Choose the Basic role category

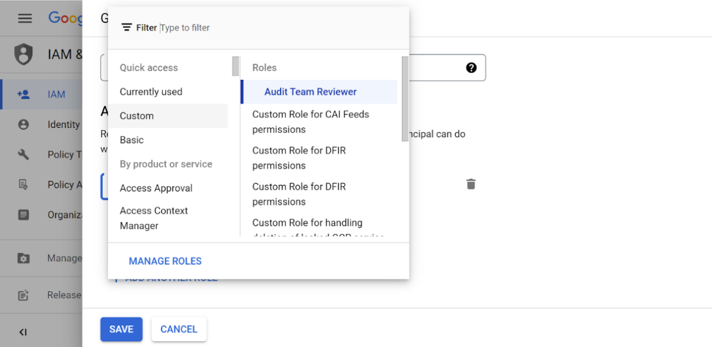[132, 140]
